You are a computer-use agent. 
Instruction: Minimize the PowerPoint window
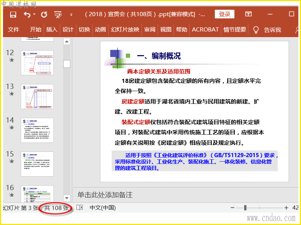270,14
